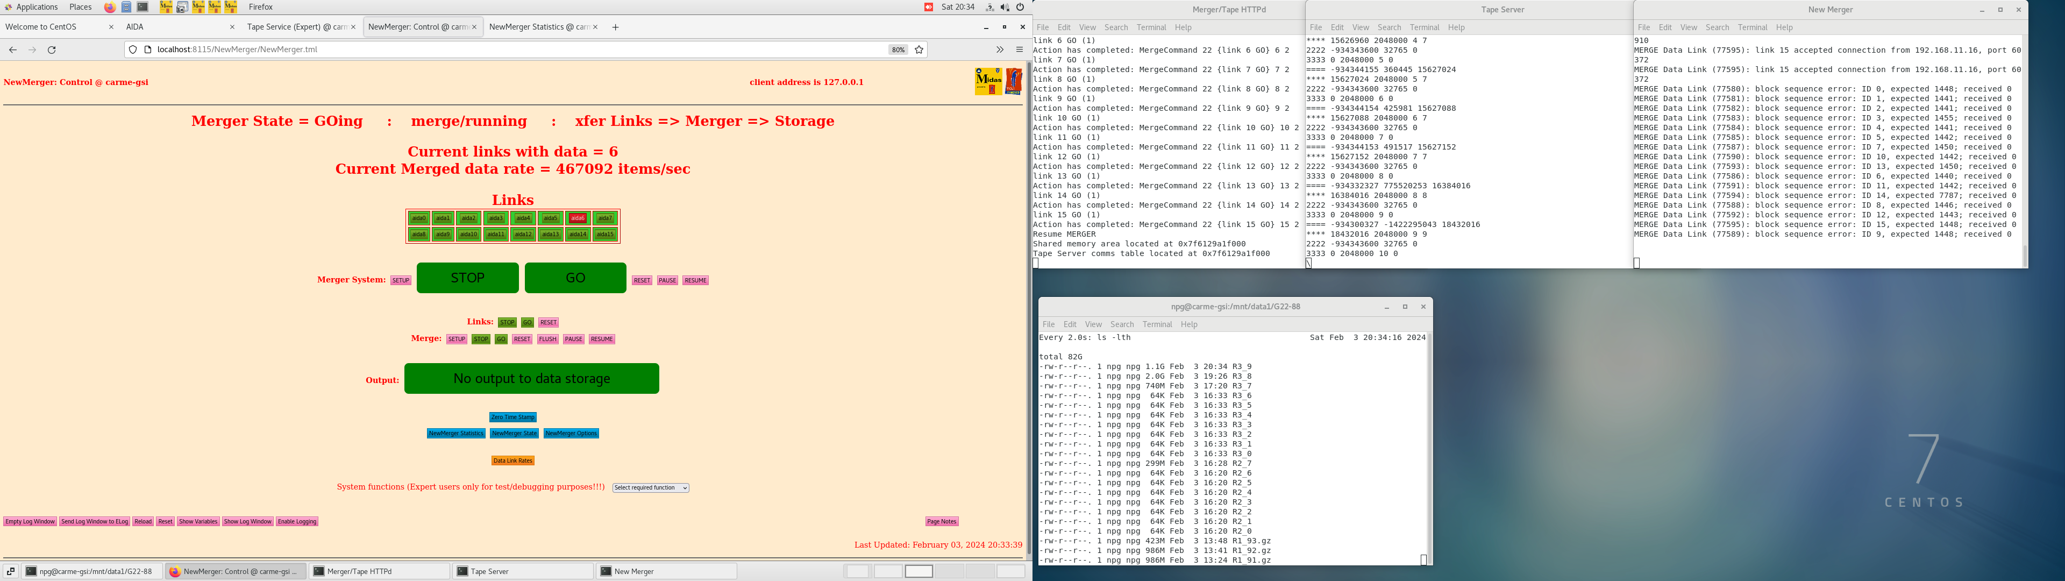
Task: Click Merger System RESUME button
Action: pyautogui.click(x=696, y=280)
